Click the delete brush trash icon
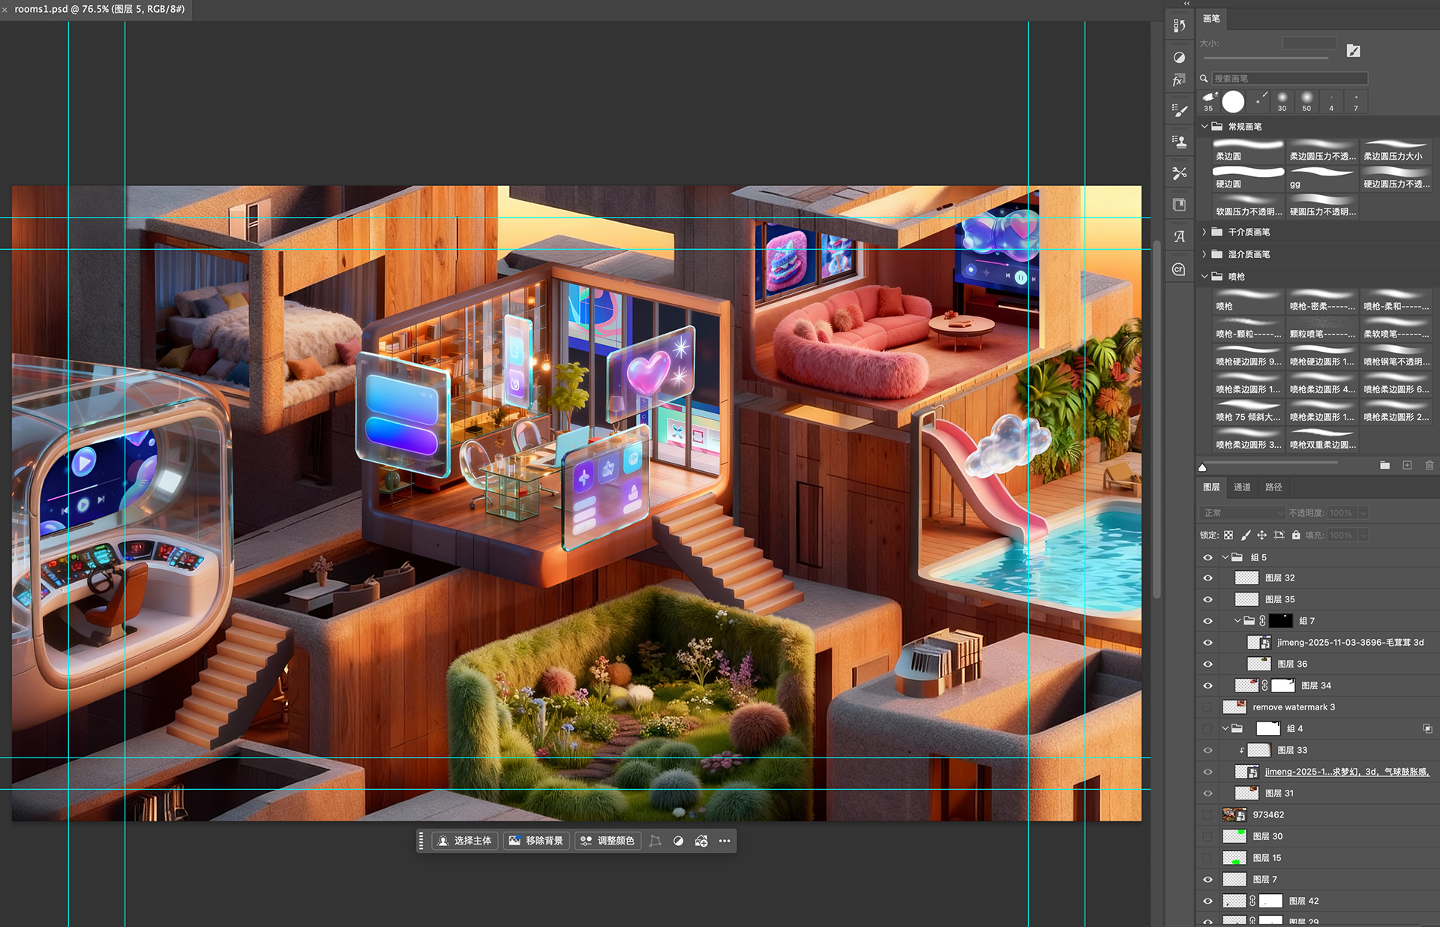Viewport: 1440px width, 927px height. click(x=1429, y=466)
